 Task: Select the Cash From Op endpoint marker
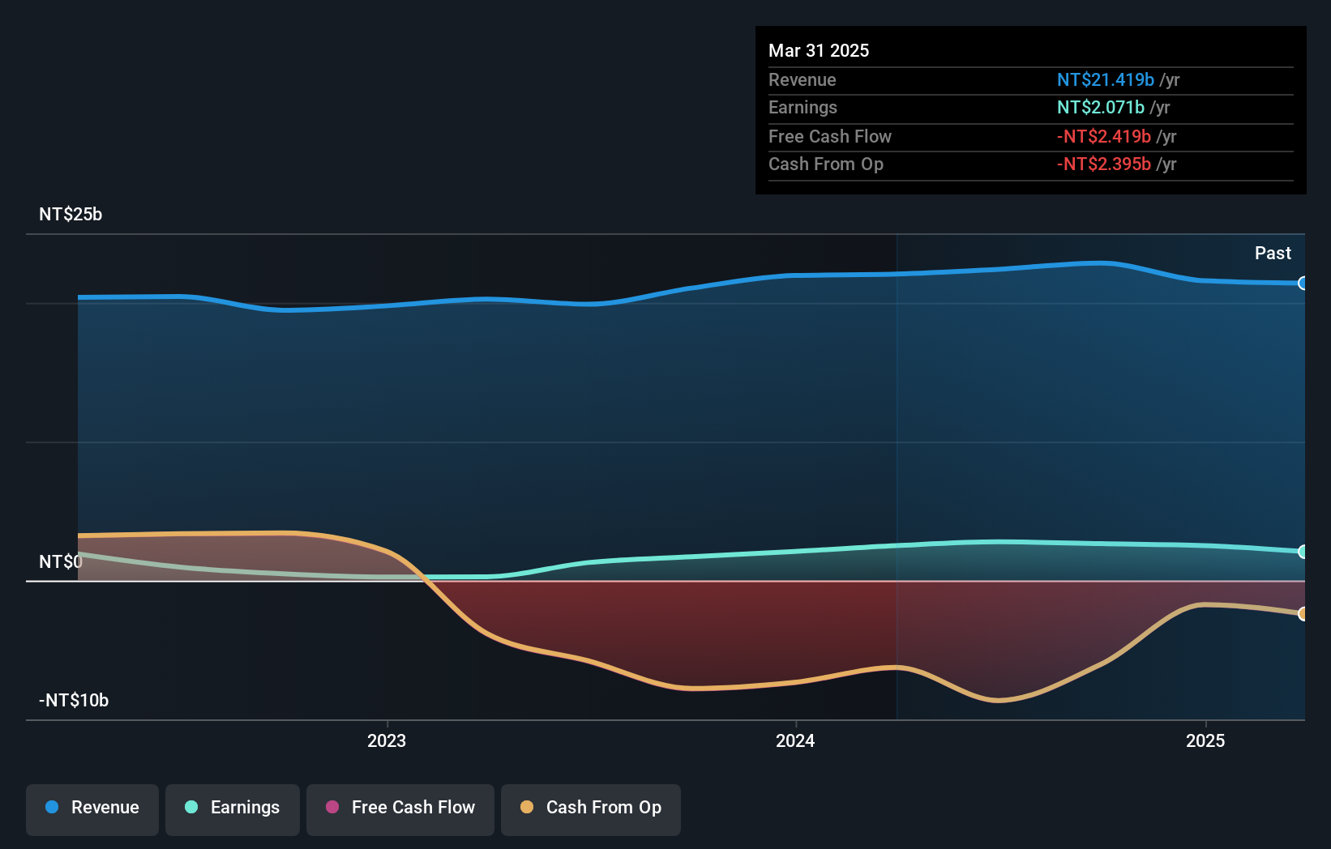[x=1303, y=614]
